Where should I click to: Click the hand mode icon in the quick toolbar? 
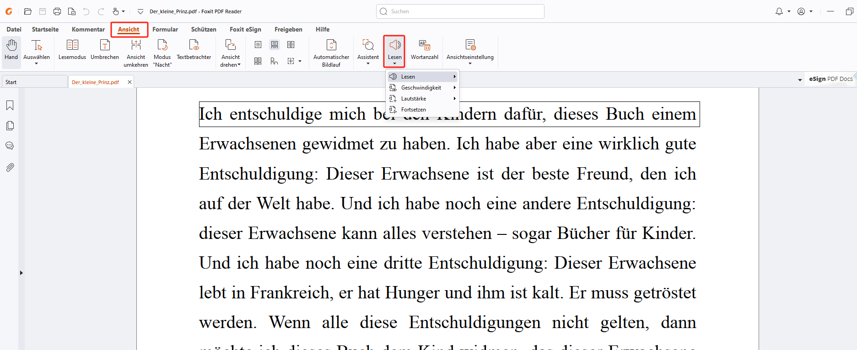(116, 11)
